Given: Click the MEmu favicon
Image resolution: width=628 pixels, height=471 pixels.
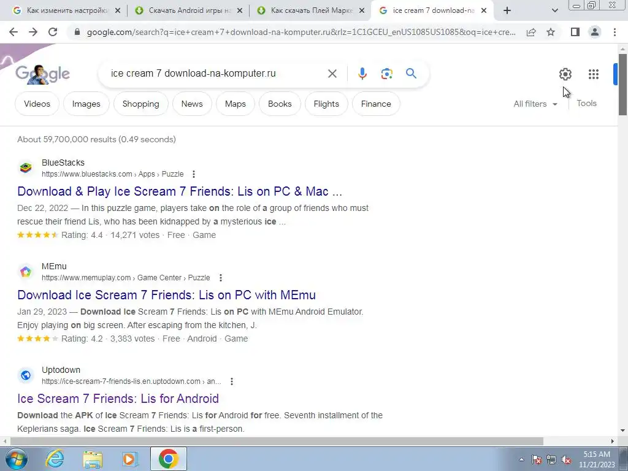Looking at the screenshot, I should [x=26, y=272].
